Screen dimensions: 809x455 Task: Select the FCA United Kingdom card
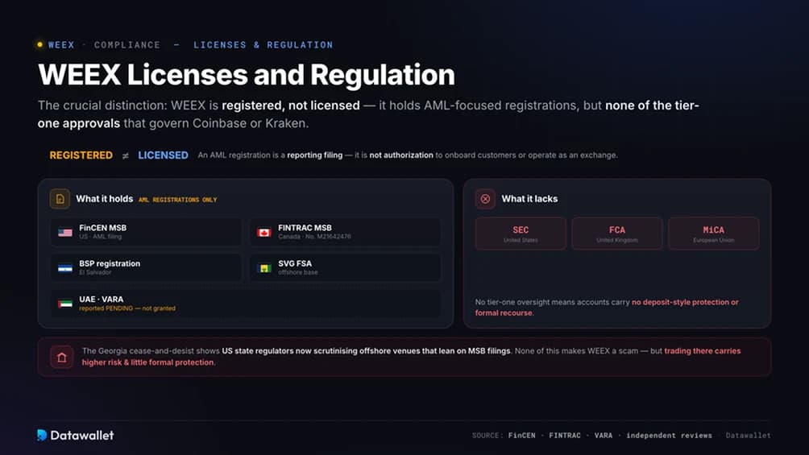click(x=617, y=234)
